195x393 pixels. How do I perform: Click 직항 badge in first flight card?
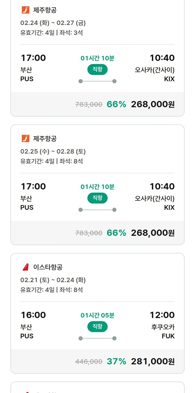click(97, 69)
